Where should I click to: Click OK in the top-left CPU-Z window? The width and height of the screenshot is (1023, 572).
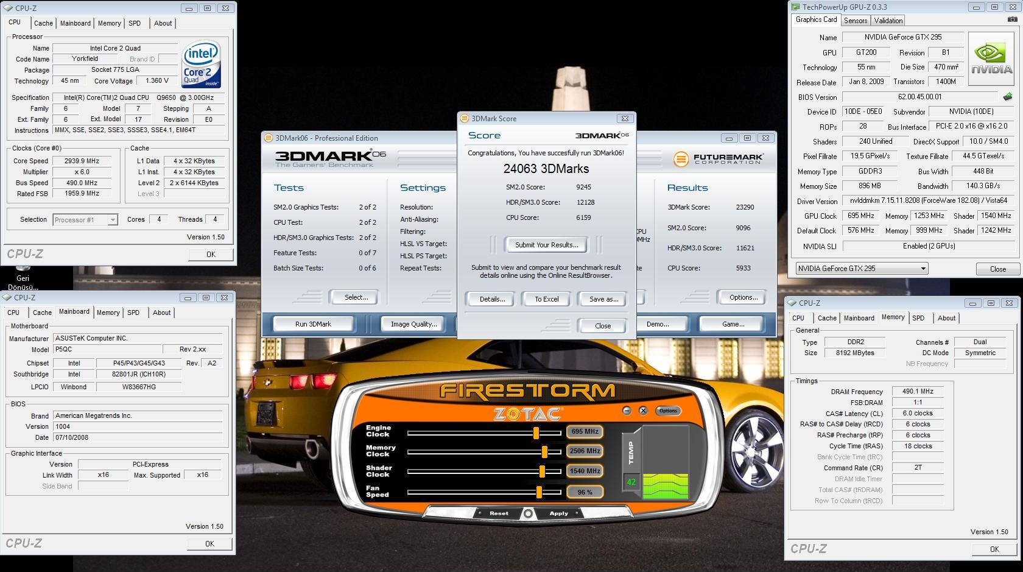211,255
